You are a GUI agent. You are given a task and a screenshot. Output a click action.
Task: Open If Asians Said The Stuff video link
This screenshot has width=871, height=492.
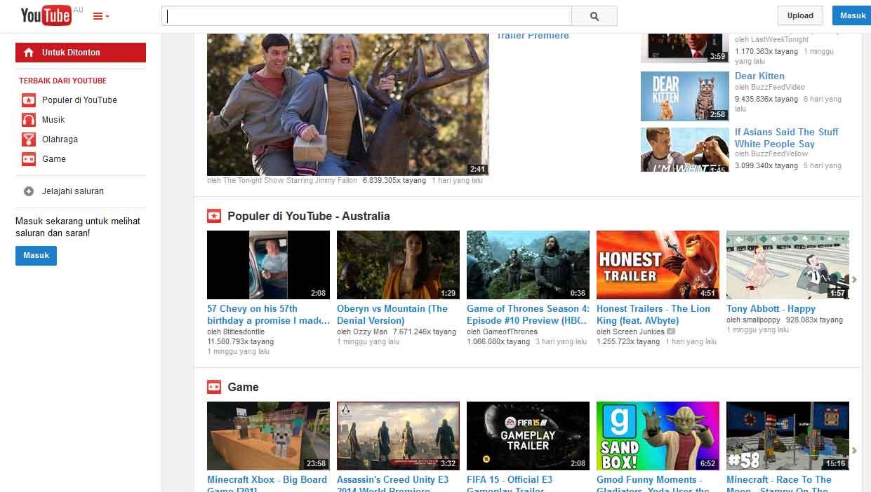pyautogui.click(x=786, y=137)
